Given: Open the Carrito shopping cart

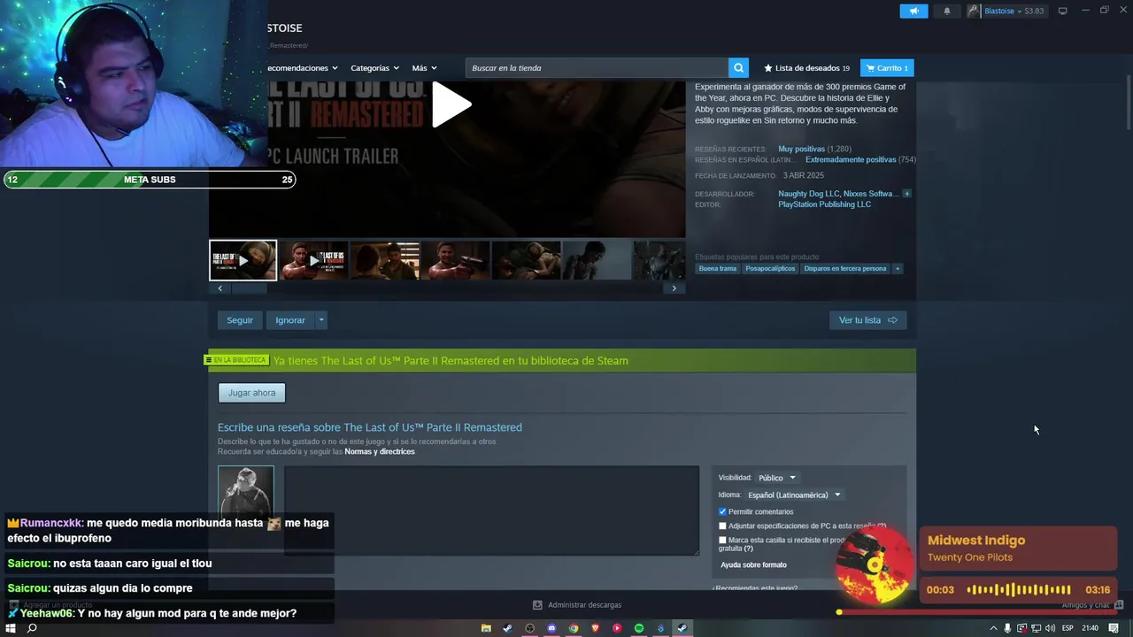Looking at the screenshot, I should tap(887, 68).
